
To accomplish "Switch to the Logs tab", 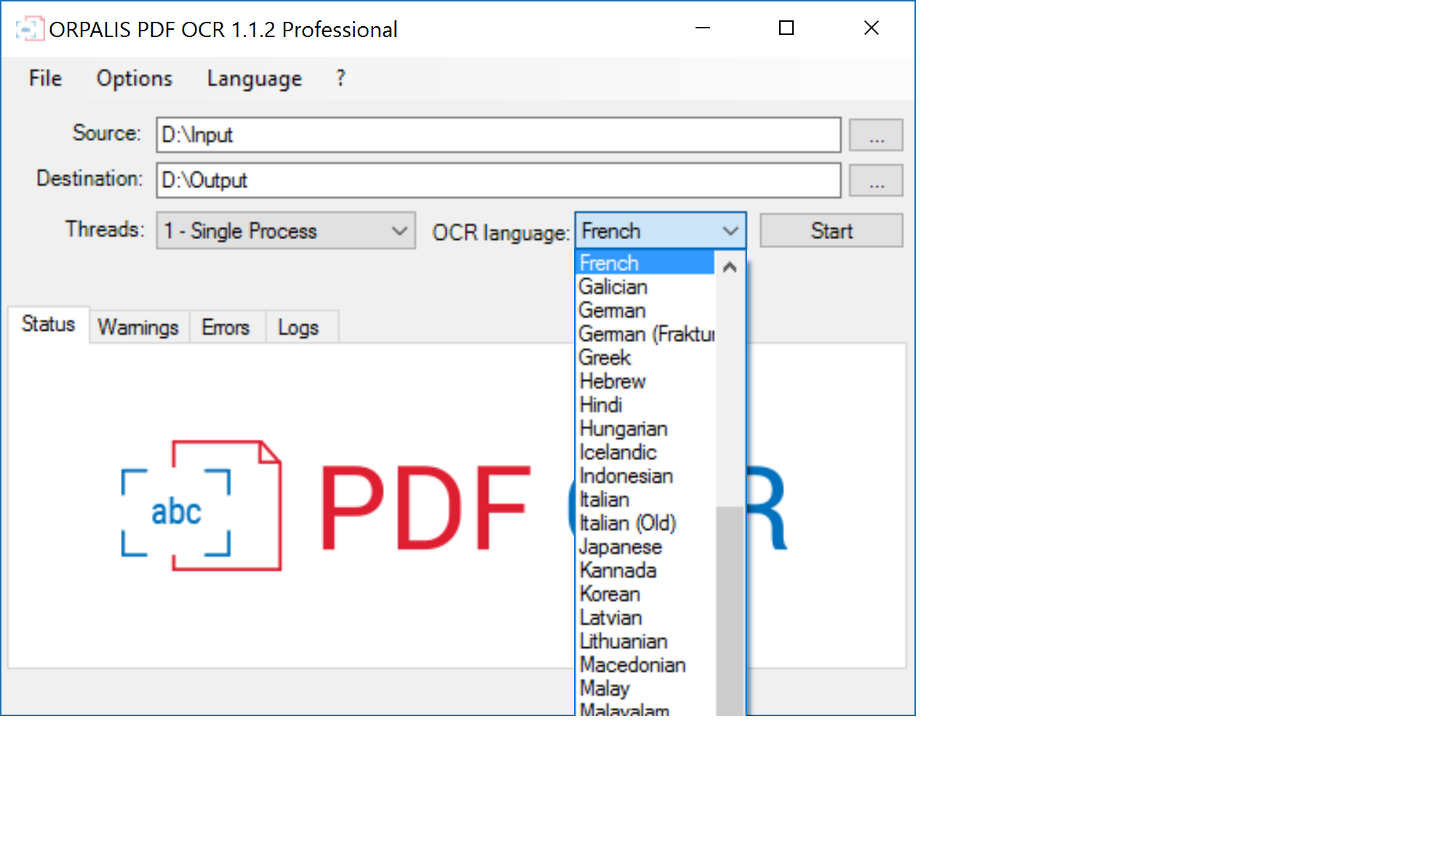I will (298, 326).
